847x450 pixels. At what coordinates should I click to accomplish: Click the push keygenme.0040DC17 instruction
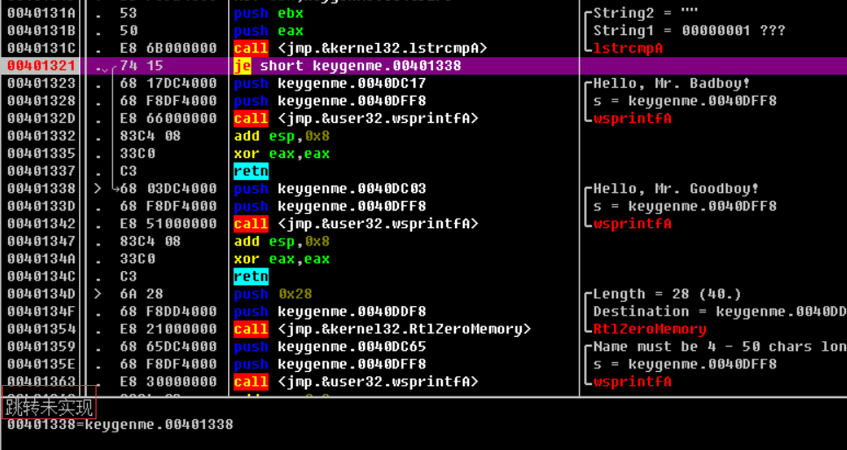pyautogui.click(x=330, y=83)
